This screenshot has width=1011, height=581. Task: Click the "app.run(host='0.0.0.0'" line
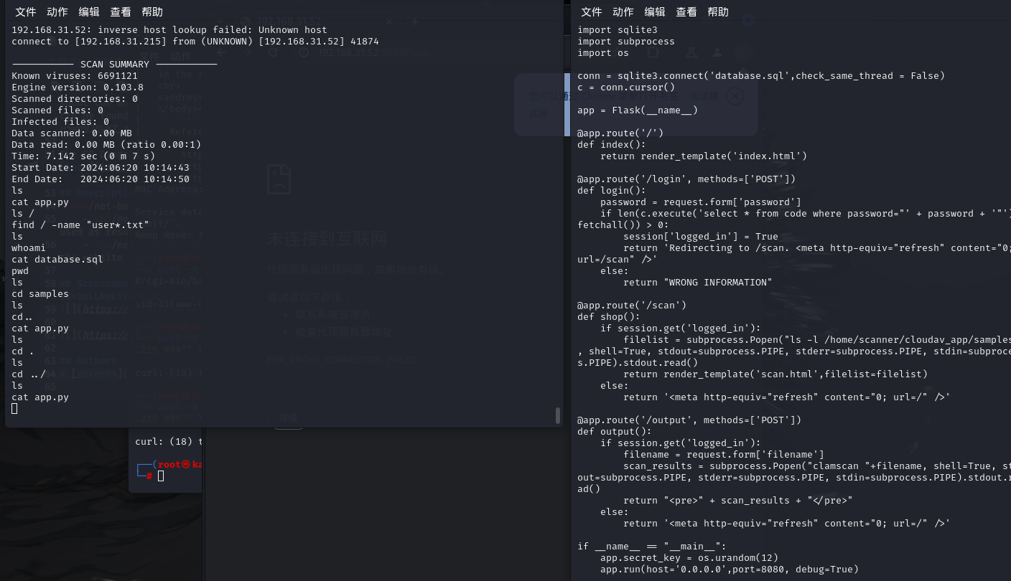pyautogui.click(x=730, y=570)
